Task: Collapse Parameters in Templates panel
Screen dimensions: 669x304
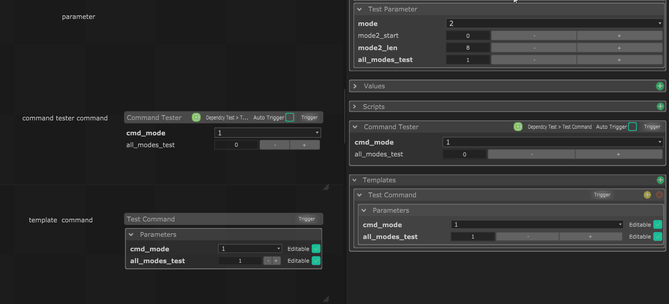Action: (364, 210)
